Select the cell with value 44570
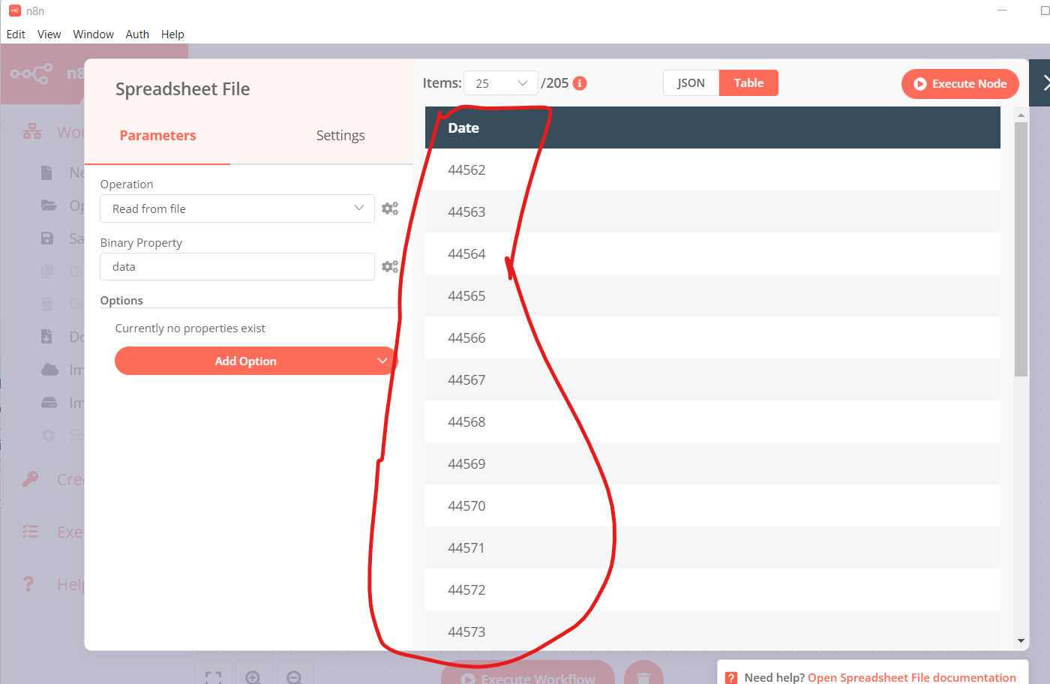 point(712,505)
